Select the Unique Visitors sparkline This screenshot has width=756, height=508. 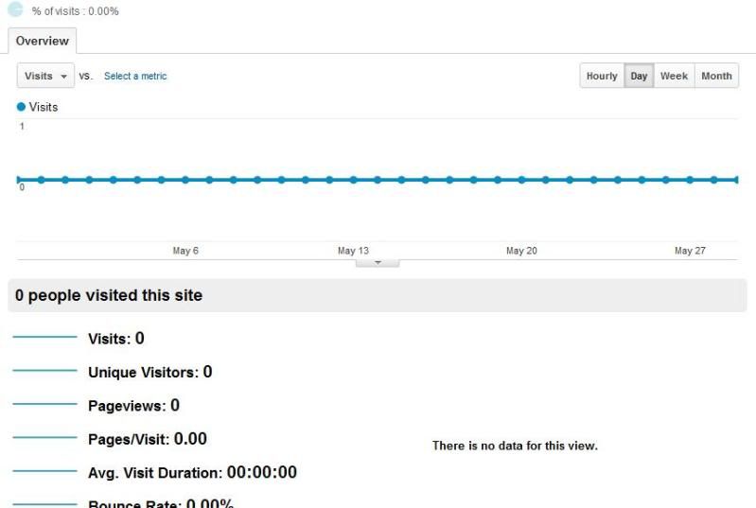point(44,372)
